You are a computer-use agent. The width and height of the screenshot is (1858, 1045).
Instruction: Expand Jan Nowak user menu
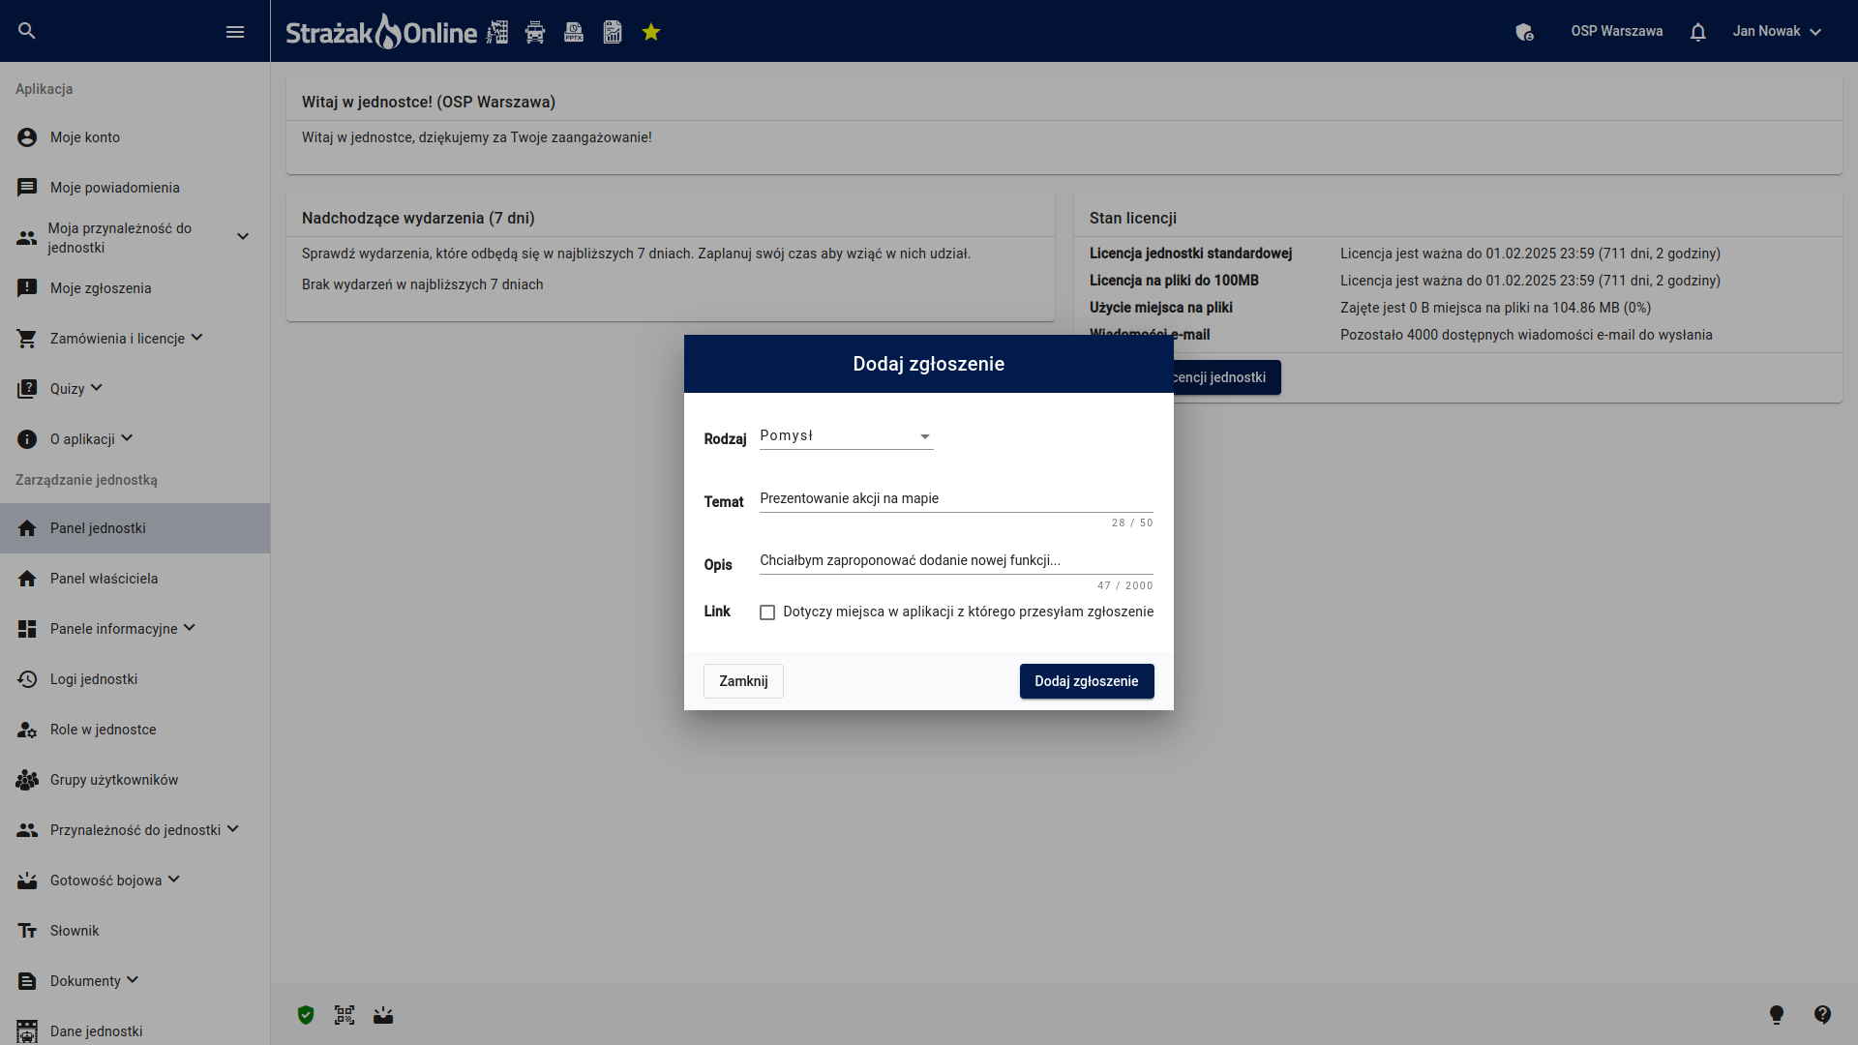[1777, 32]
